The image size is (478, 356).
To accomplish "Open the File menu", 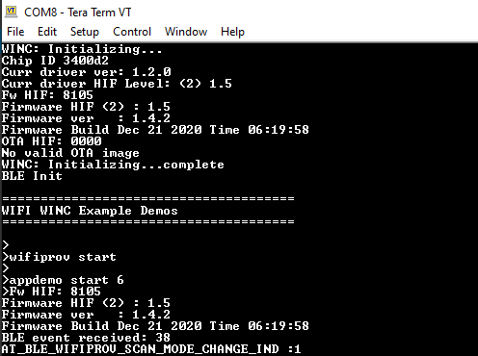I will (15, 32).
